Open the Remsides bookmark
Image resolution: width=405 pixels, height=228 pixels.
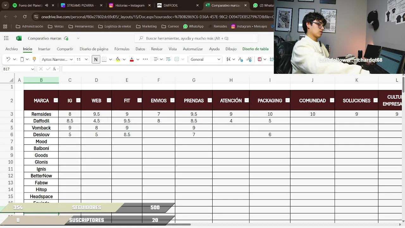tap(218, 26)
